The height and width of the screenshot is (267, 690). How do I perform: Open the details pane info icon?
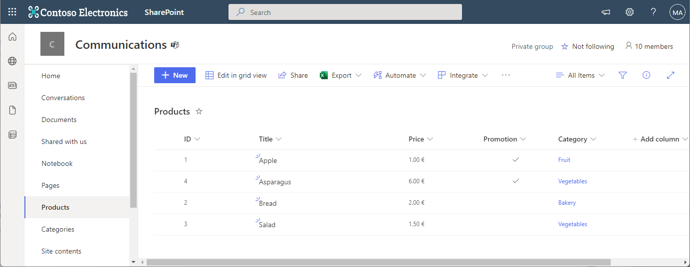[647, 75]
